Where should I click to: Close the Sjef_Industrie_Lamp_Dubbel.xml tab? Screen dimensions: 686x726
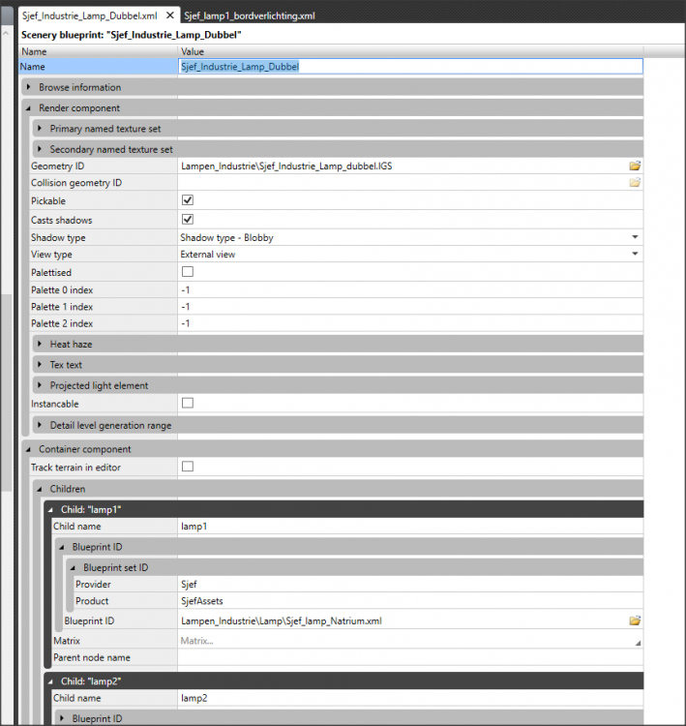(x=170, y=16)
